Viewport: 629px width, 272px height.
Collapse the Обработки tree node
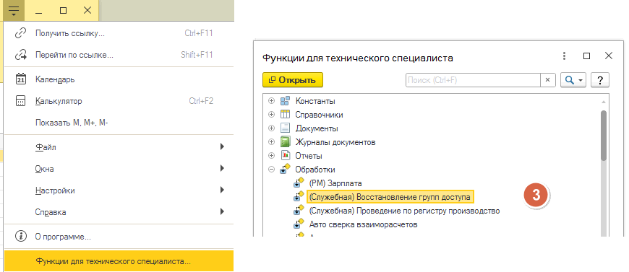272,170
